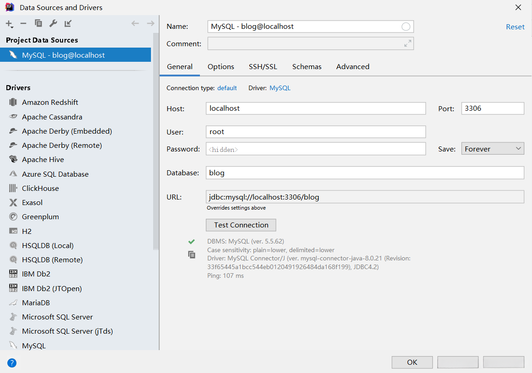Open driver settings wrench icon
This screenshot has height=373, width=532.
pyautogui.click(x=53, y=23)
